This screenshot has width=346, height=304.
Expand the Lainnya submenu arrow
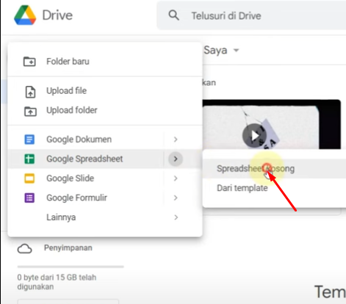click(x=176, y=217)
